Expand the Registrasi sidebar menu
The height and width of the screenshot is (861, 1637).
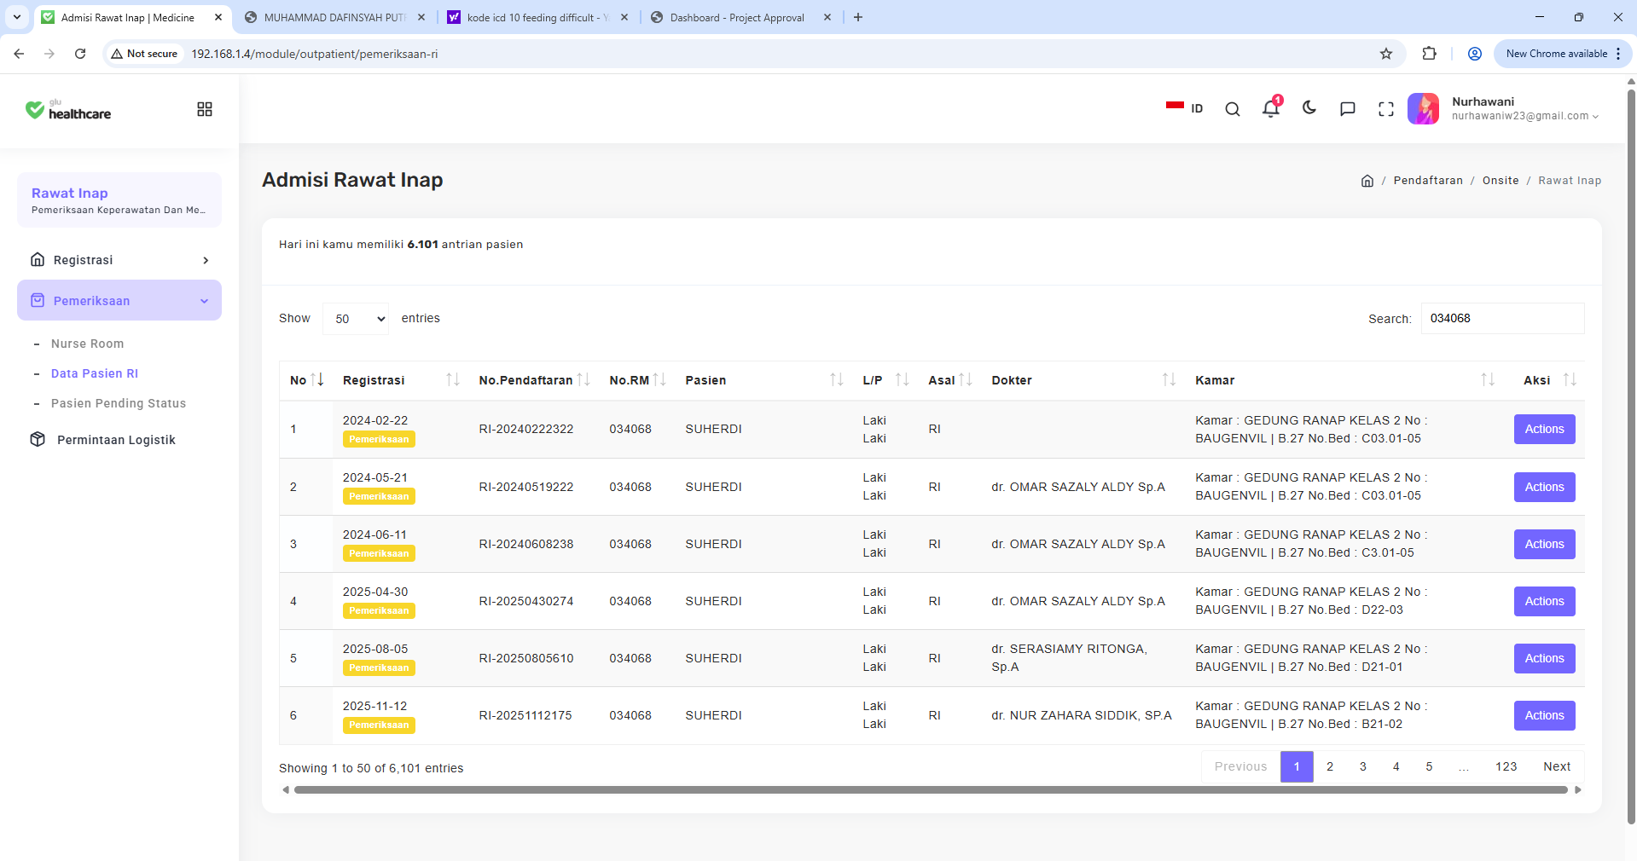119,260
